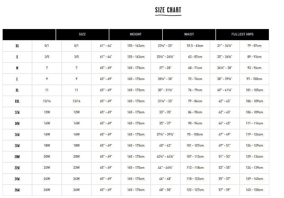
Task: Click waist cell 59.5 - 63cm
Action: [195, 46]
